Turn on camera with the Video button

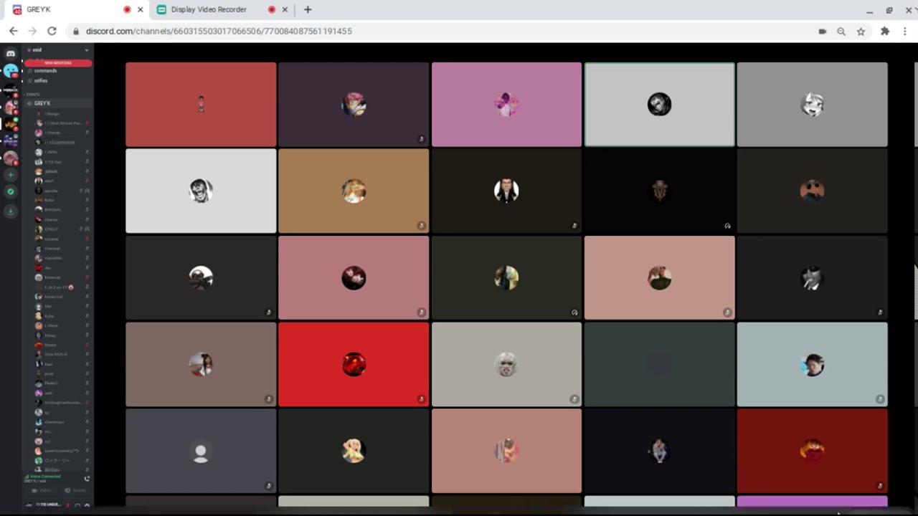42,490
